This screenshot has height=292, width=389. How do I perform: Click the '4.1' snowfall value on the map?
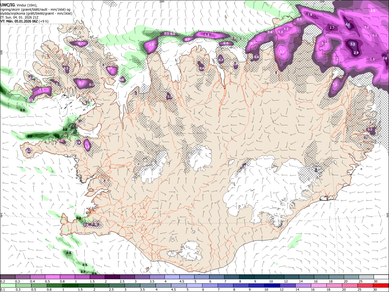(x=348, y=25)
